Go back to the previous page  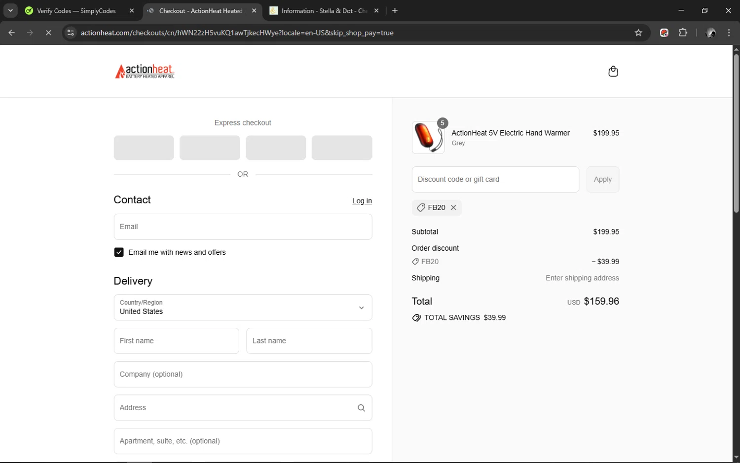(x=12, y=33)
